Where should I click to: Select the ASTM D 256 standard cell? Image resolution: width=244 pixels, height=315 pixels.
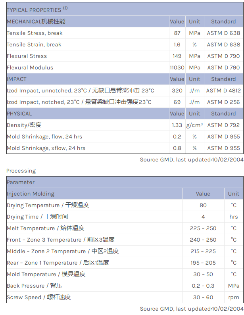[x=223, y=102]
